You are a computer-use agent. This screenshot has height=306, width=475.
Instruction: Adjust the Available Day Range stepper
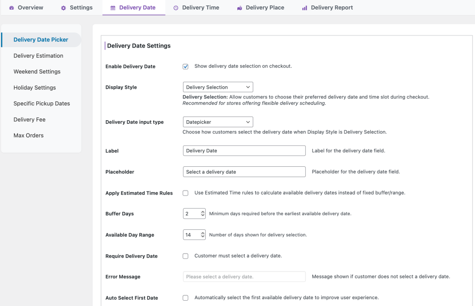[x=203, y=235]
